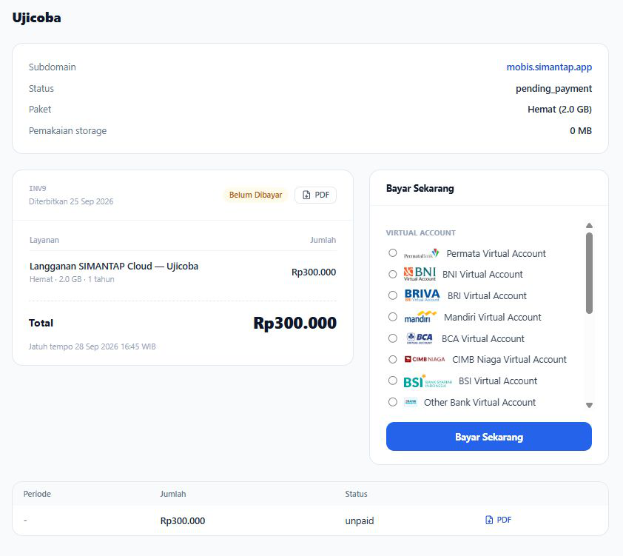Click the Permata Bank logo
The height and width of the screenshot is (556, 623).
tap(421, 253)
